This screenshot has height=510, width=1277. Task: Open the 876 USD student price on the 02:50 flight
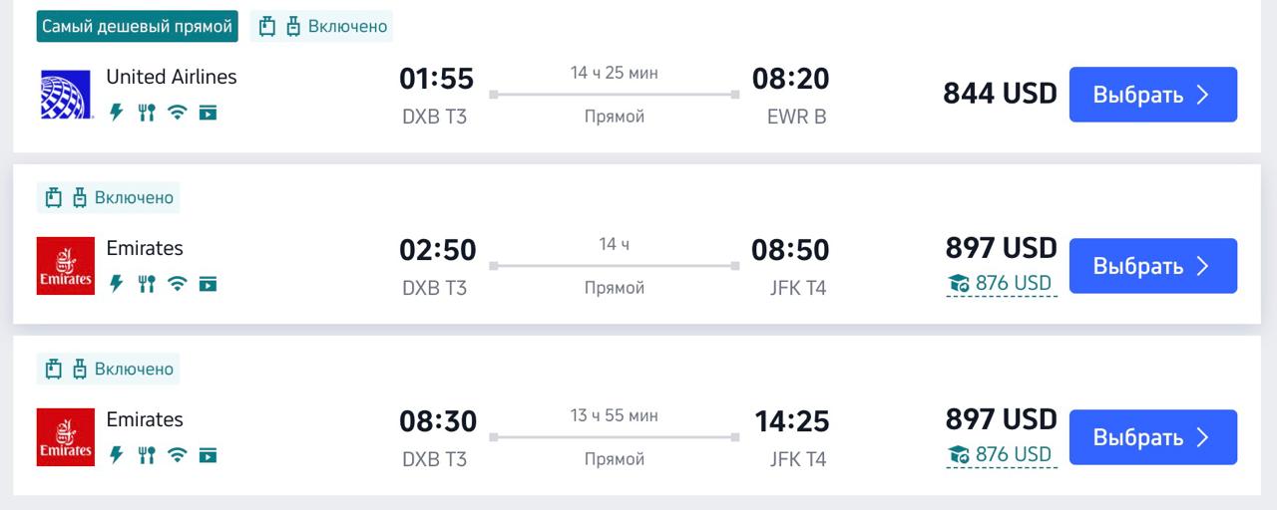(x=1001, y=284)
